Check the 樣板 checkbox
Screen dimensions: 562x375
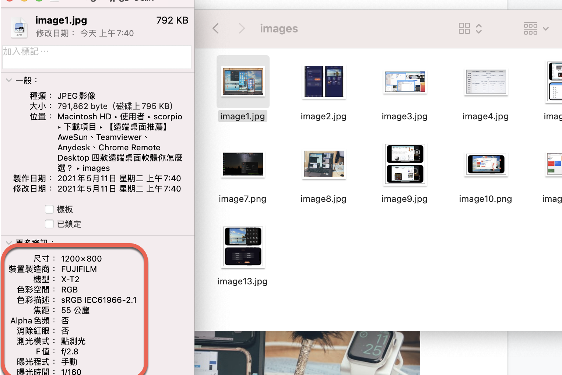(49, 209)
